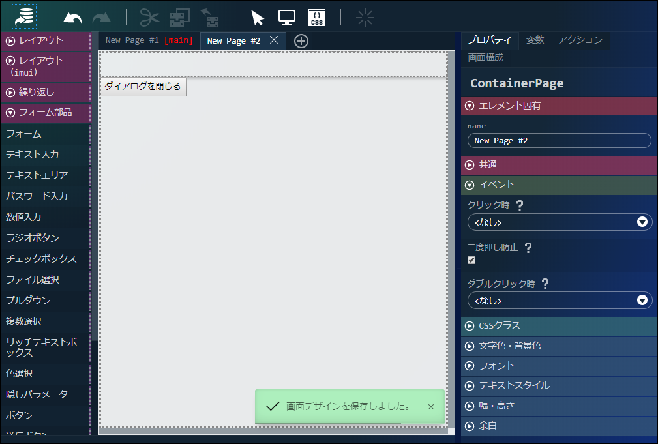Click the paste element icon

(x=209, y=18)
